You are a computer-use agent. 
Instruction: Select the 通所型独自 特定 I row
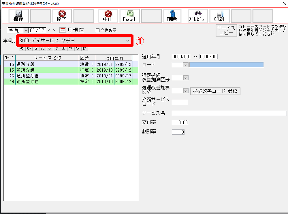tap(68, 82)
